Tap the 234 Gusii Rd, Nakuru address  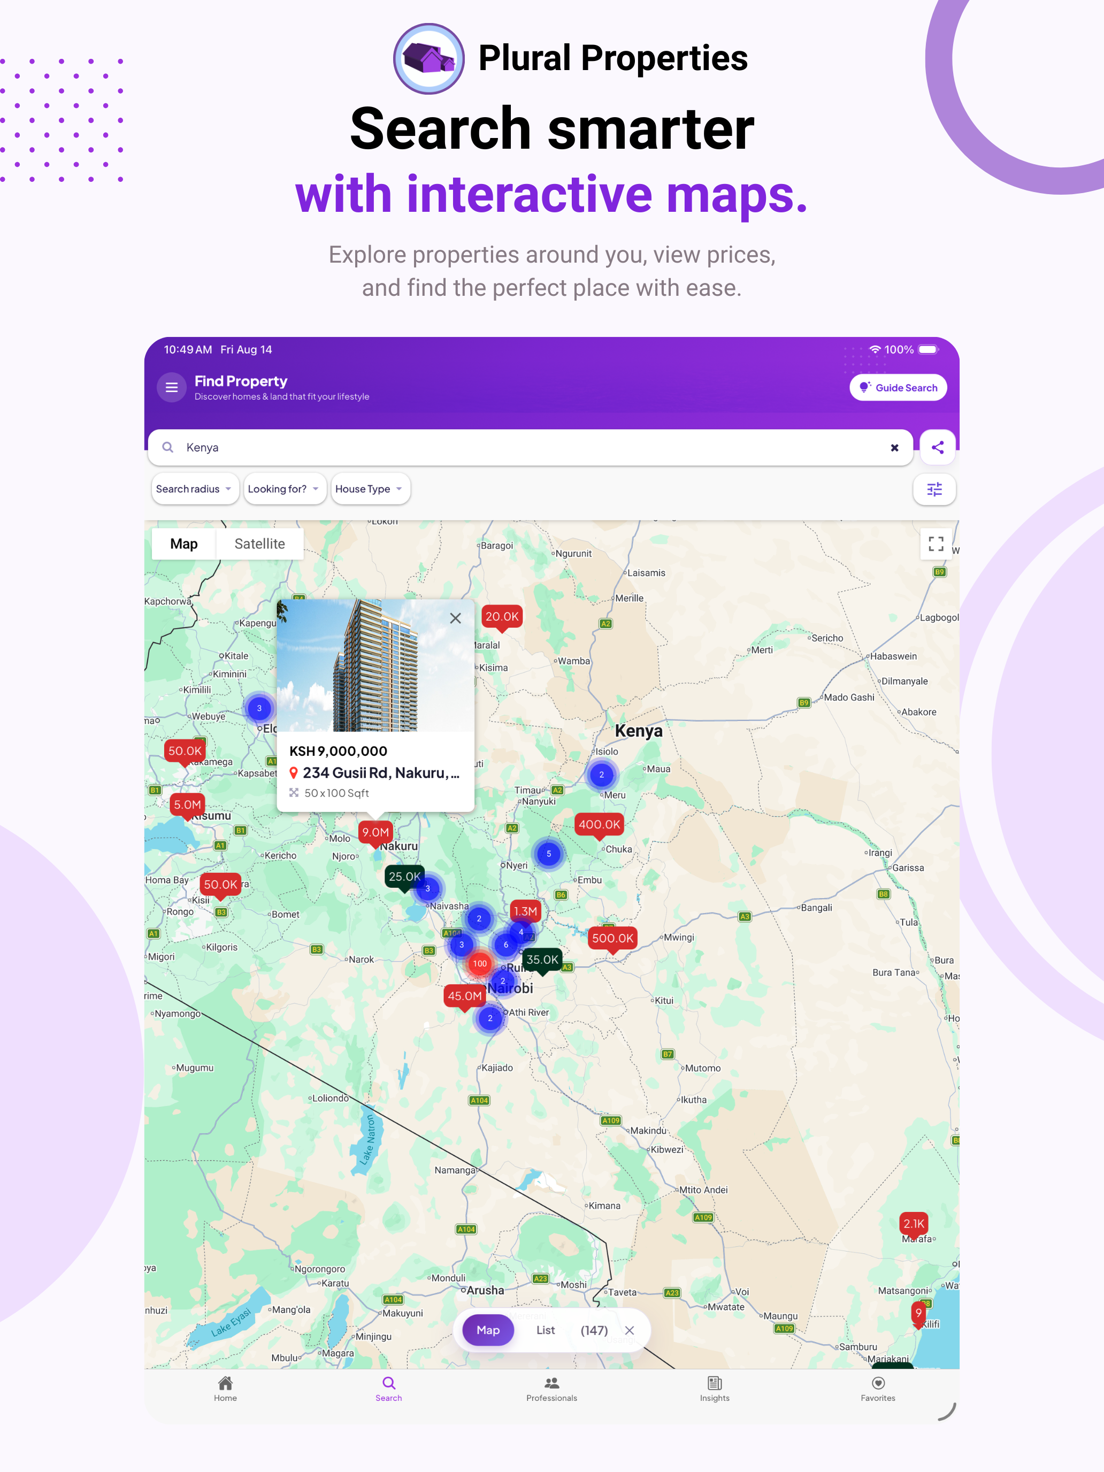click(x=381, y=773)
